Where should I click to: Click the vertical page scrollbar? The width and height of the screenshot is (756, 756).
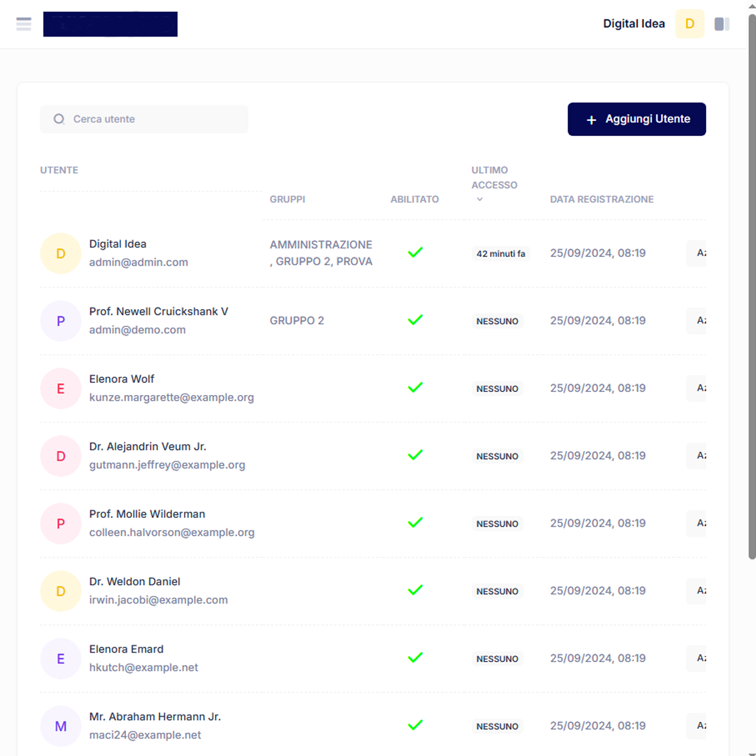coord(752,283)
